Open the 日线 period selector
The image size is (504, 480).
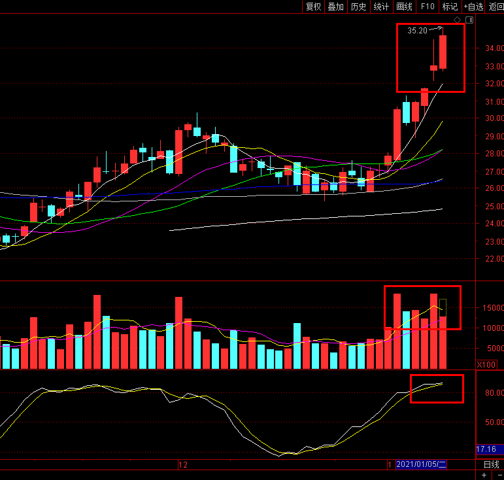pyautogui.click(x=492, y=464)
